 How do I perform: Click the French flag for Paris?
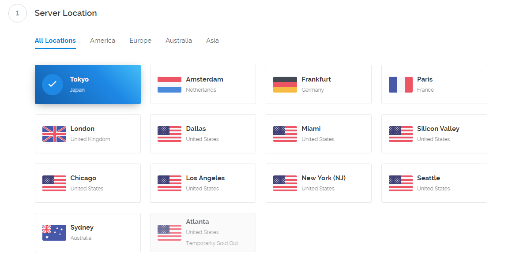click(401, 85)
